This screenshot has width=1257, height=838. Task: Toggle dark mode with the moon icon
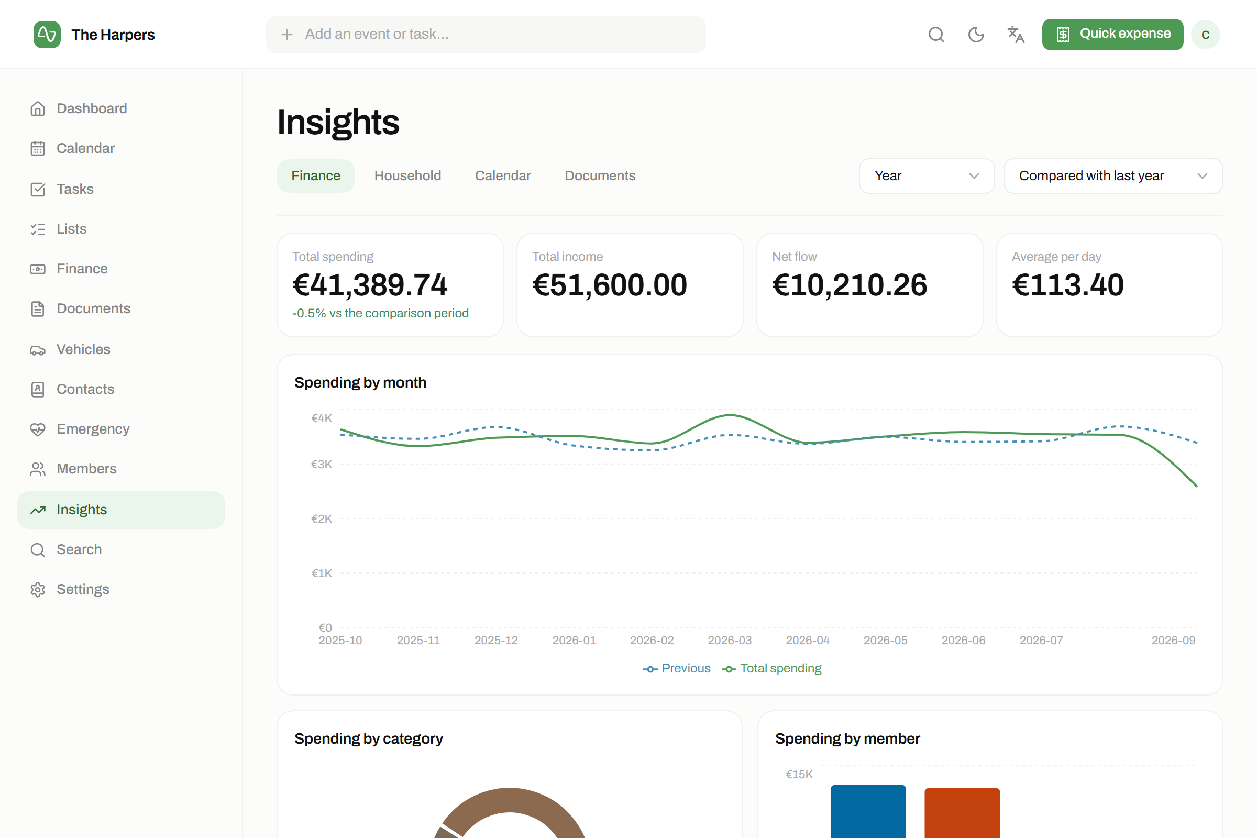pyautogui.click(x=976, y=35)
